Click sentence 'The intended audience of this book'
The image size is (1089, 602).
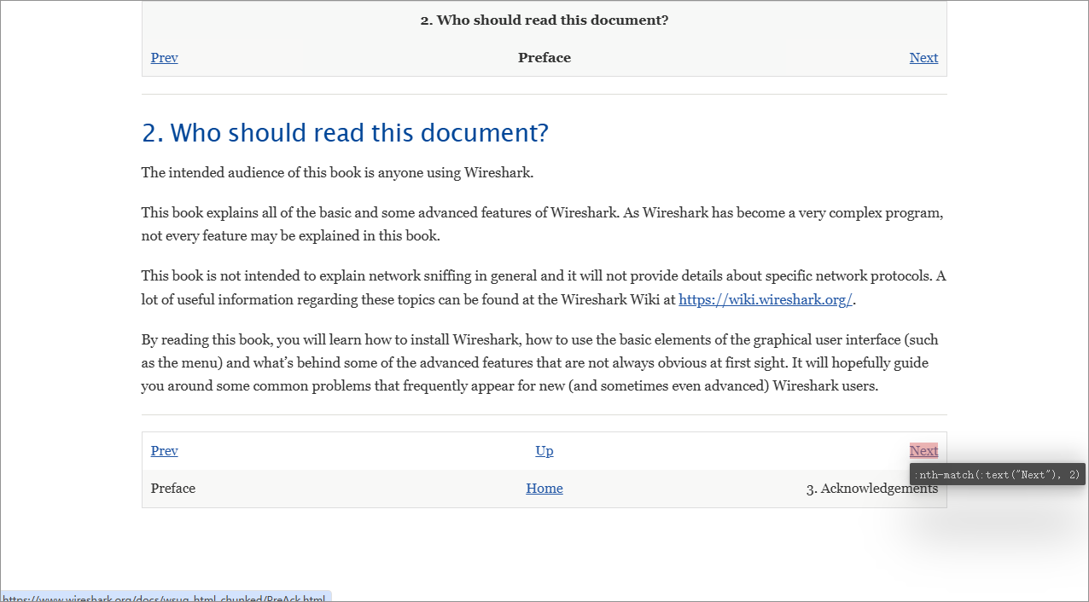click(337, 173)
